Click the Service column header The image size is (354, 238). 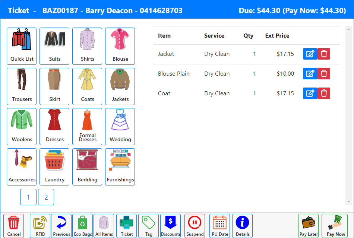(x=214, y=36)
